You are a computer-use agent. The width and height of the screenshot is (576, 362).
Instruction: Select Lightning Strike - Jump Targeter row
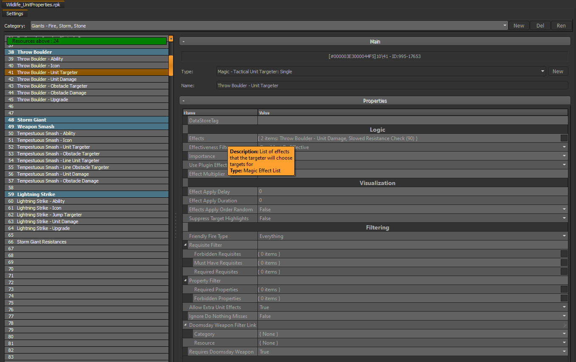tap(87, 215)
